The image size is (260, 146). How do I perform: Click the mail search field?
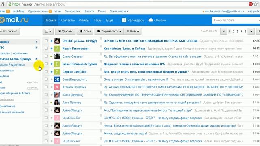(236, 20)
